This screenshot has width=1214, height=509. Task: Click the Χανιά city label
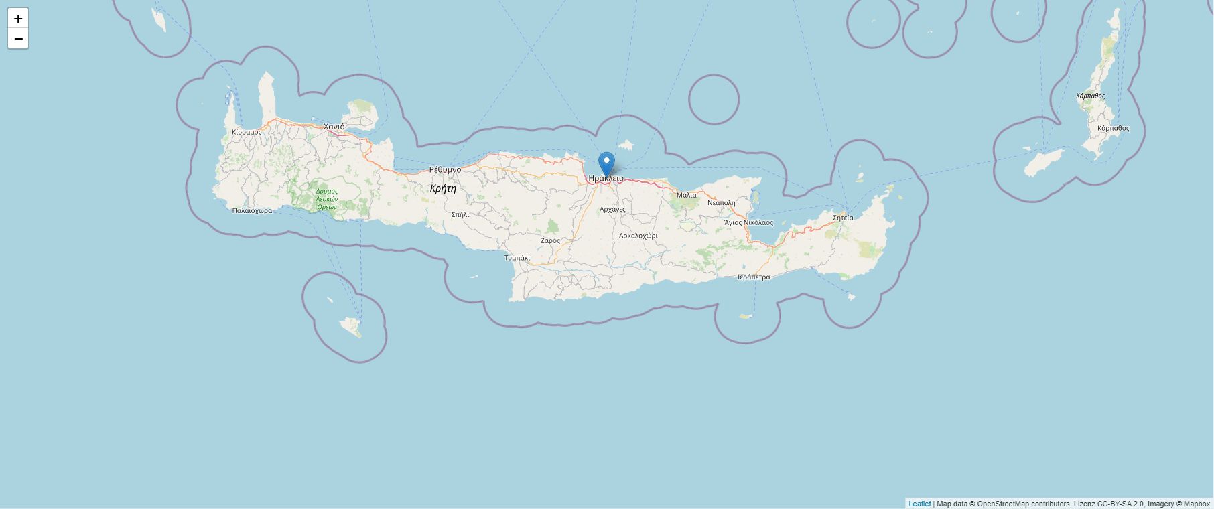pos(334,127)
